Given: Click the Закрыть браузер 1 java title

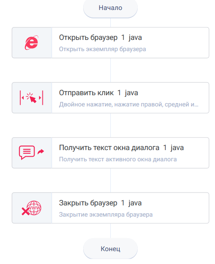Looking at the screenshot, I should point(100,203).
